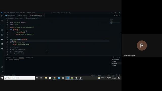The height and width of the screenshot is (91, 162).
Task: Click the line with def display():
Action: coord(15,29)
